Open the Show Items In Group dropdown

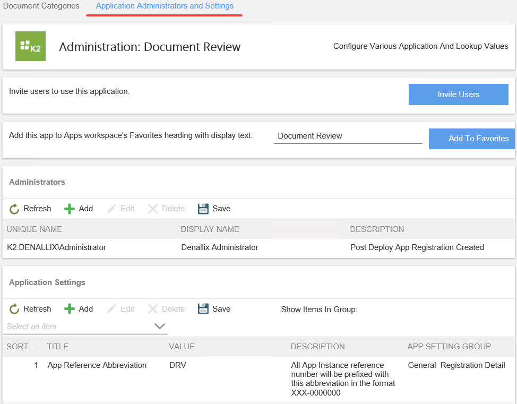(160, 326)
